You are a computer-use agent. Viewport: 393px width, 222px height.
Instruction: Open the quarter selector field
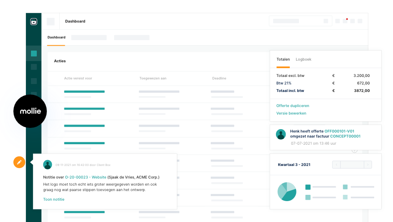coord(352,165)
